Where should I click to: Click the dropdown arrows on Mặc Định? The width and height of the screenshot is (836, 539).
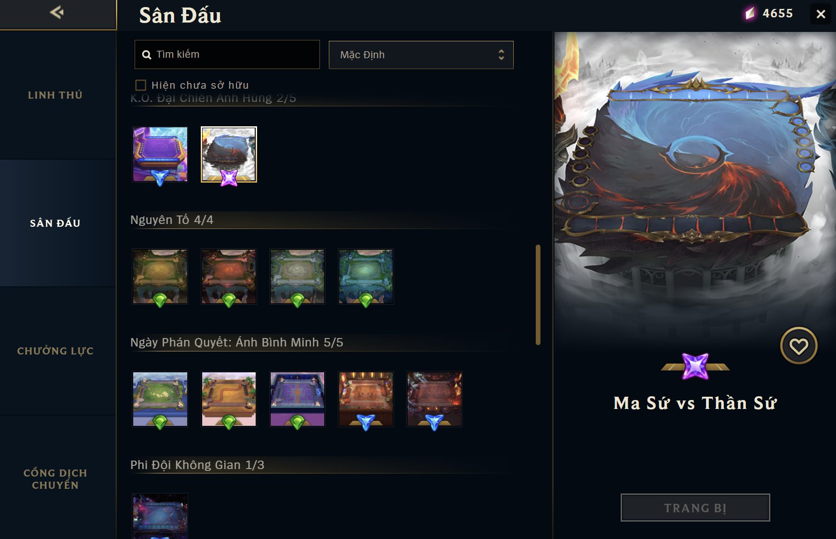(501, 55)
